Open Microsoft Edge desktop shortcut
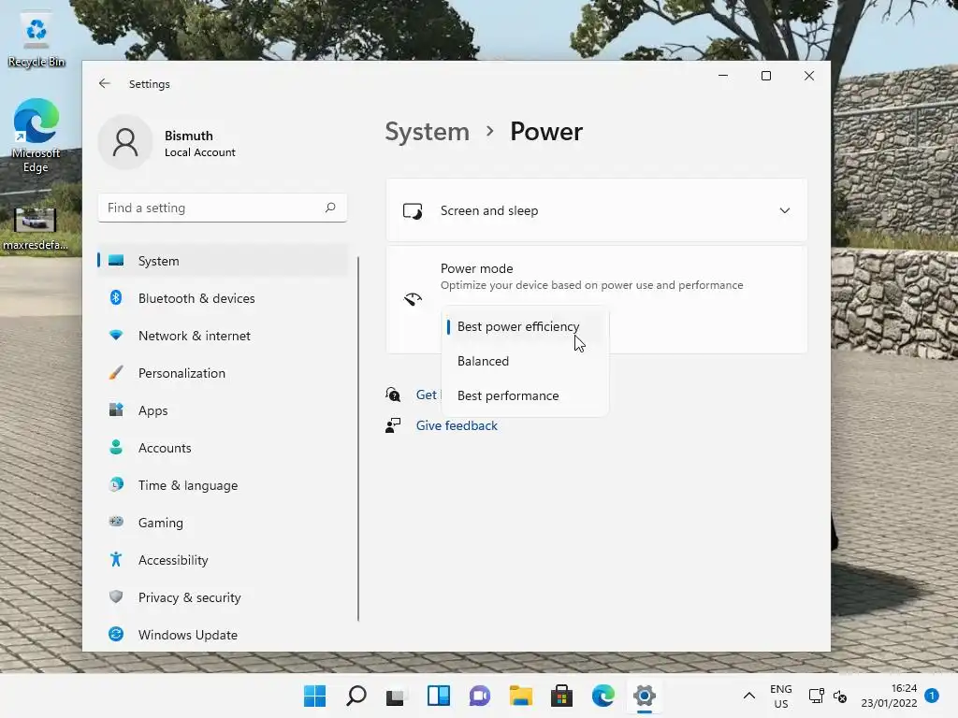The image size is (958, 718). click(x=36, y=136)
